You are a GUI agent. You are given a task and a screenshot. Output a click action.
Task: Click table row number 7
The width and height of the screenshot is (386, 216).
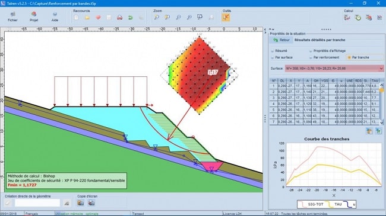(x=324, y=122)
